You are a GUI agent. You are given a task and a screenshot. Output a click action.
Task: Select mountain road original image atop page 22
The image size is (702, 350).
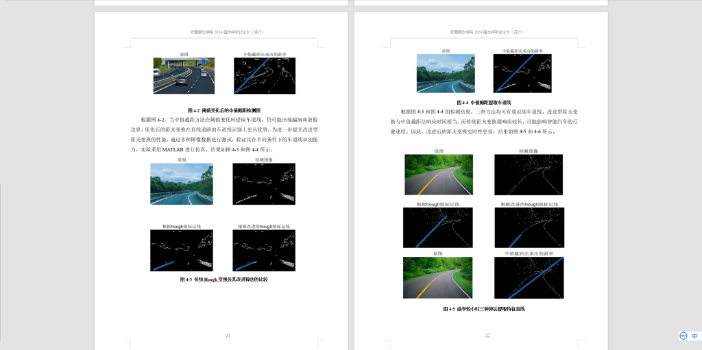click(446, 73)
